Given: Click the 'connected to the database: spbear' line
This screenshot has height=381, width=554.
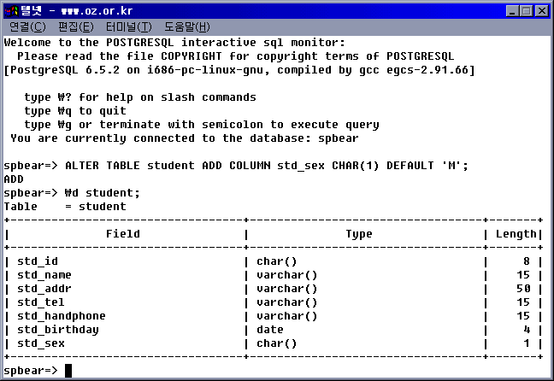Looking at the screenshot, I should click(185, 138).
